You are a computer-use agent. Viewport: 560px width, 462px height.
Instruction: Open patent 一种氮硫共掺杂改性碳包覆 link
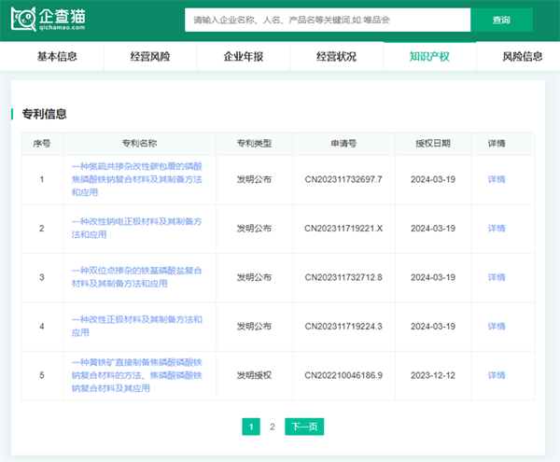[x=137, y=179]
